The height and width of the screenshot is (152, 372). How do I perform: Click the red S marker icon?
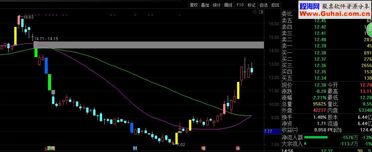click(x=45, y=149)
